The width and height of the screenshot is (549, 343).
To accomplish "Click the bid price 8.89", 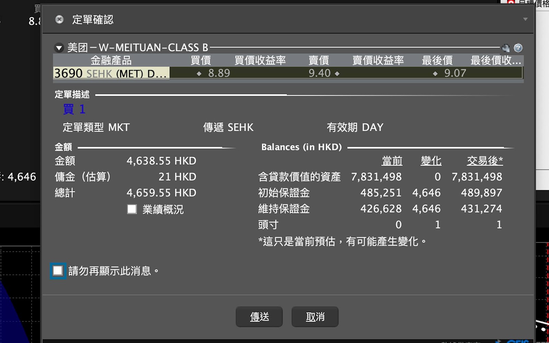I will (x=219, y=73).
